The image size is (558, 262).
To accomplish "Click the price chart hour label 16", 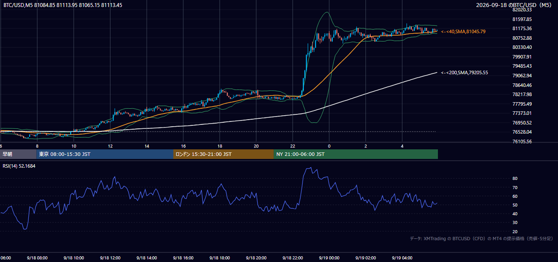I will [183, 146].
